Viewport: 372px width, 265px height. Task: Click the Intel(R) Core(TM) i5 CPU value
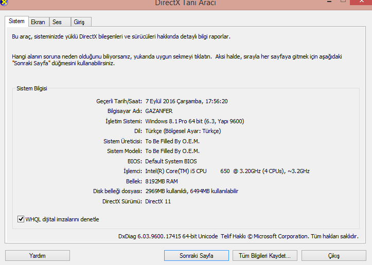227,171
